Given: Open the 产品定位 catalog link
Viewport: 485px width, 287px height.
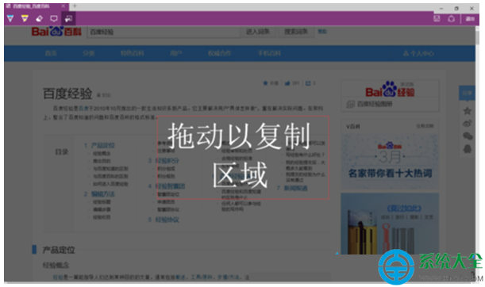Looking at the screenshot, I should (x=103, y=145).
